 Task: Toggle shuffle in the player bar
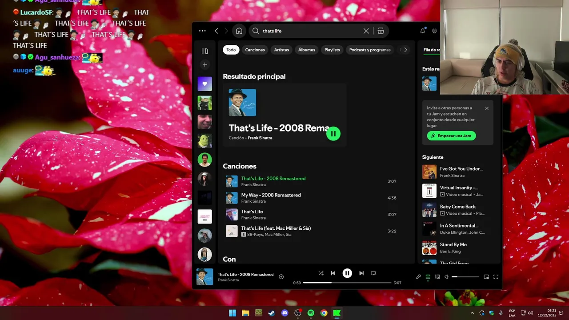pos(321,273)
